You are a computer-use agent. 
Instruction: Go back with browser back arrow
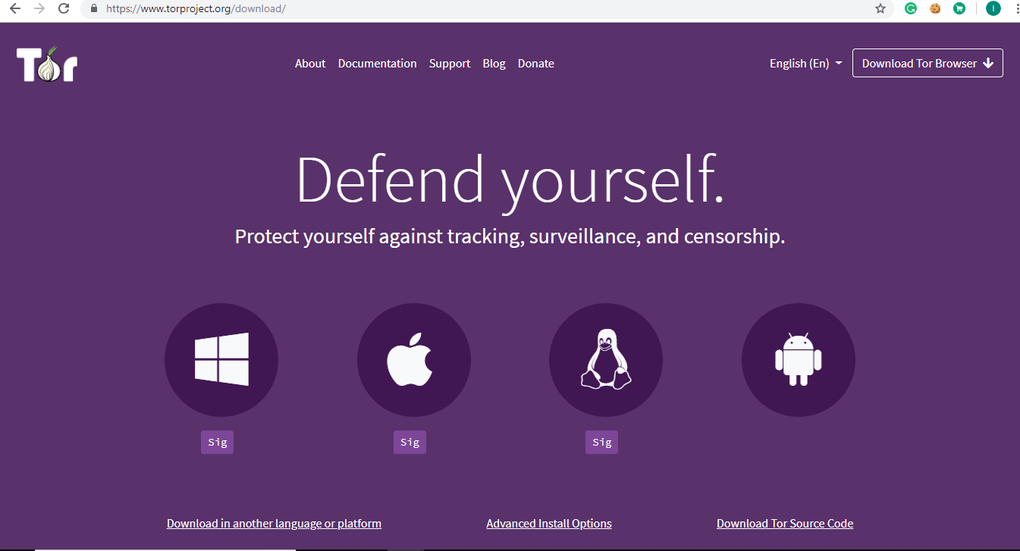14,9
